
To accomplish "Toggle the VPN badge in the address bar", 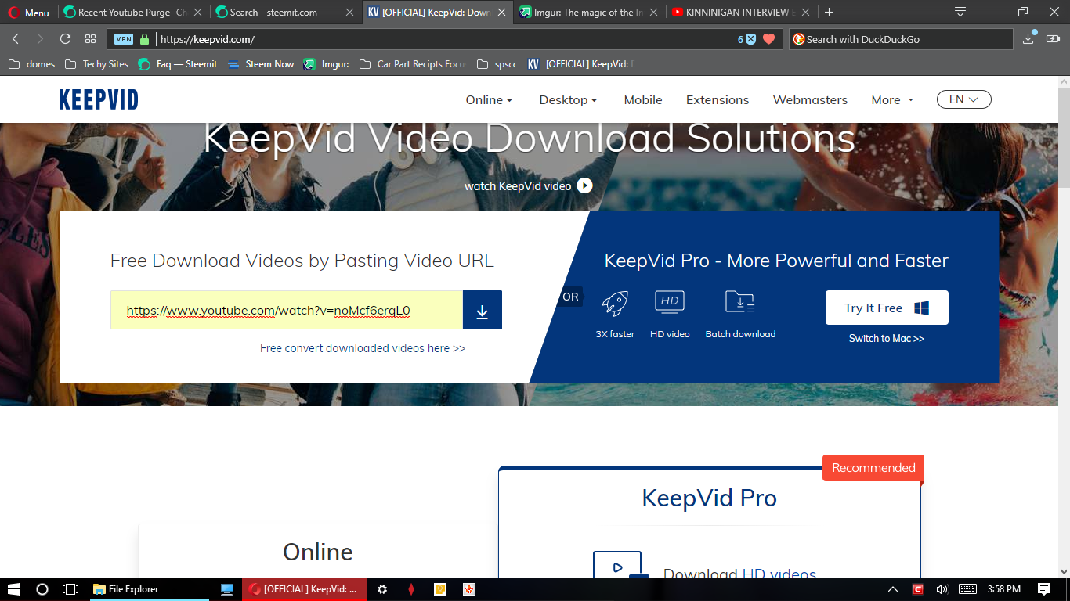I will [124, 39].
